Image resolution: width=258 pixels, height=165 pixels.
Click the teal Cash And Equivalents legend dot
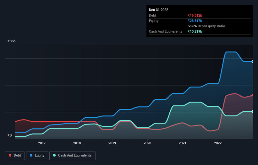(x=54, y=155)
